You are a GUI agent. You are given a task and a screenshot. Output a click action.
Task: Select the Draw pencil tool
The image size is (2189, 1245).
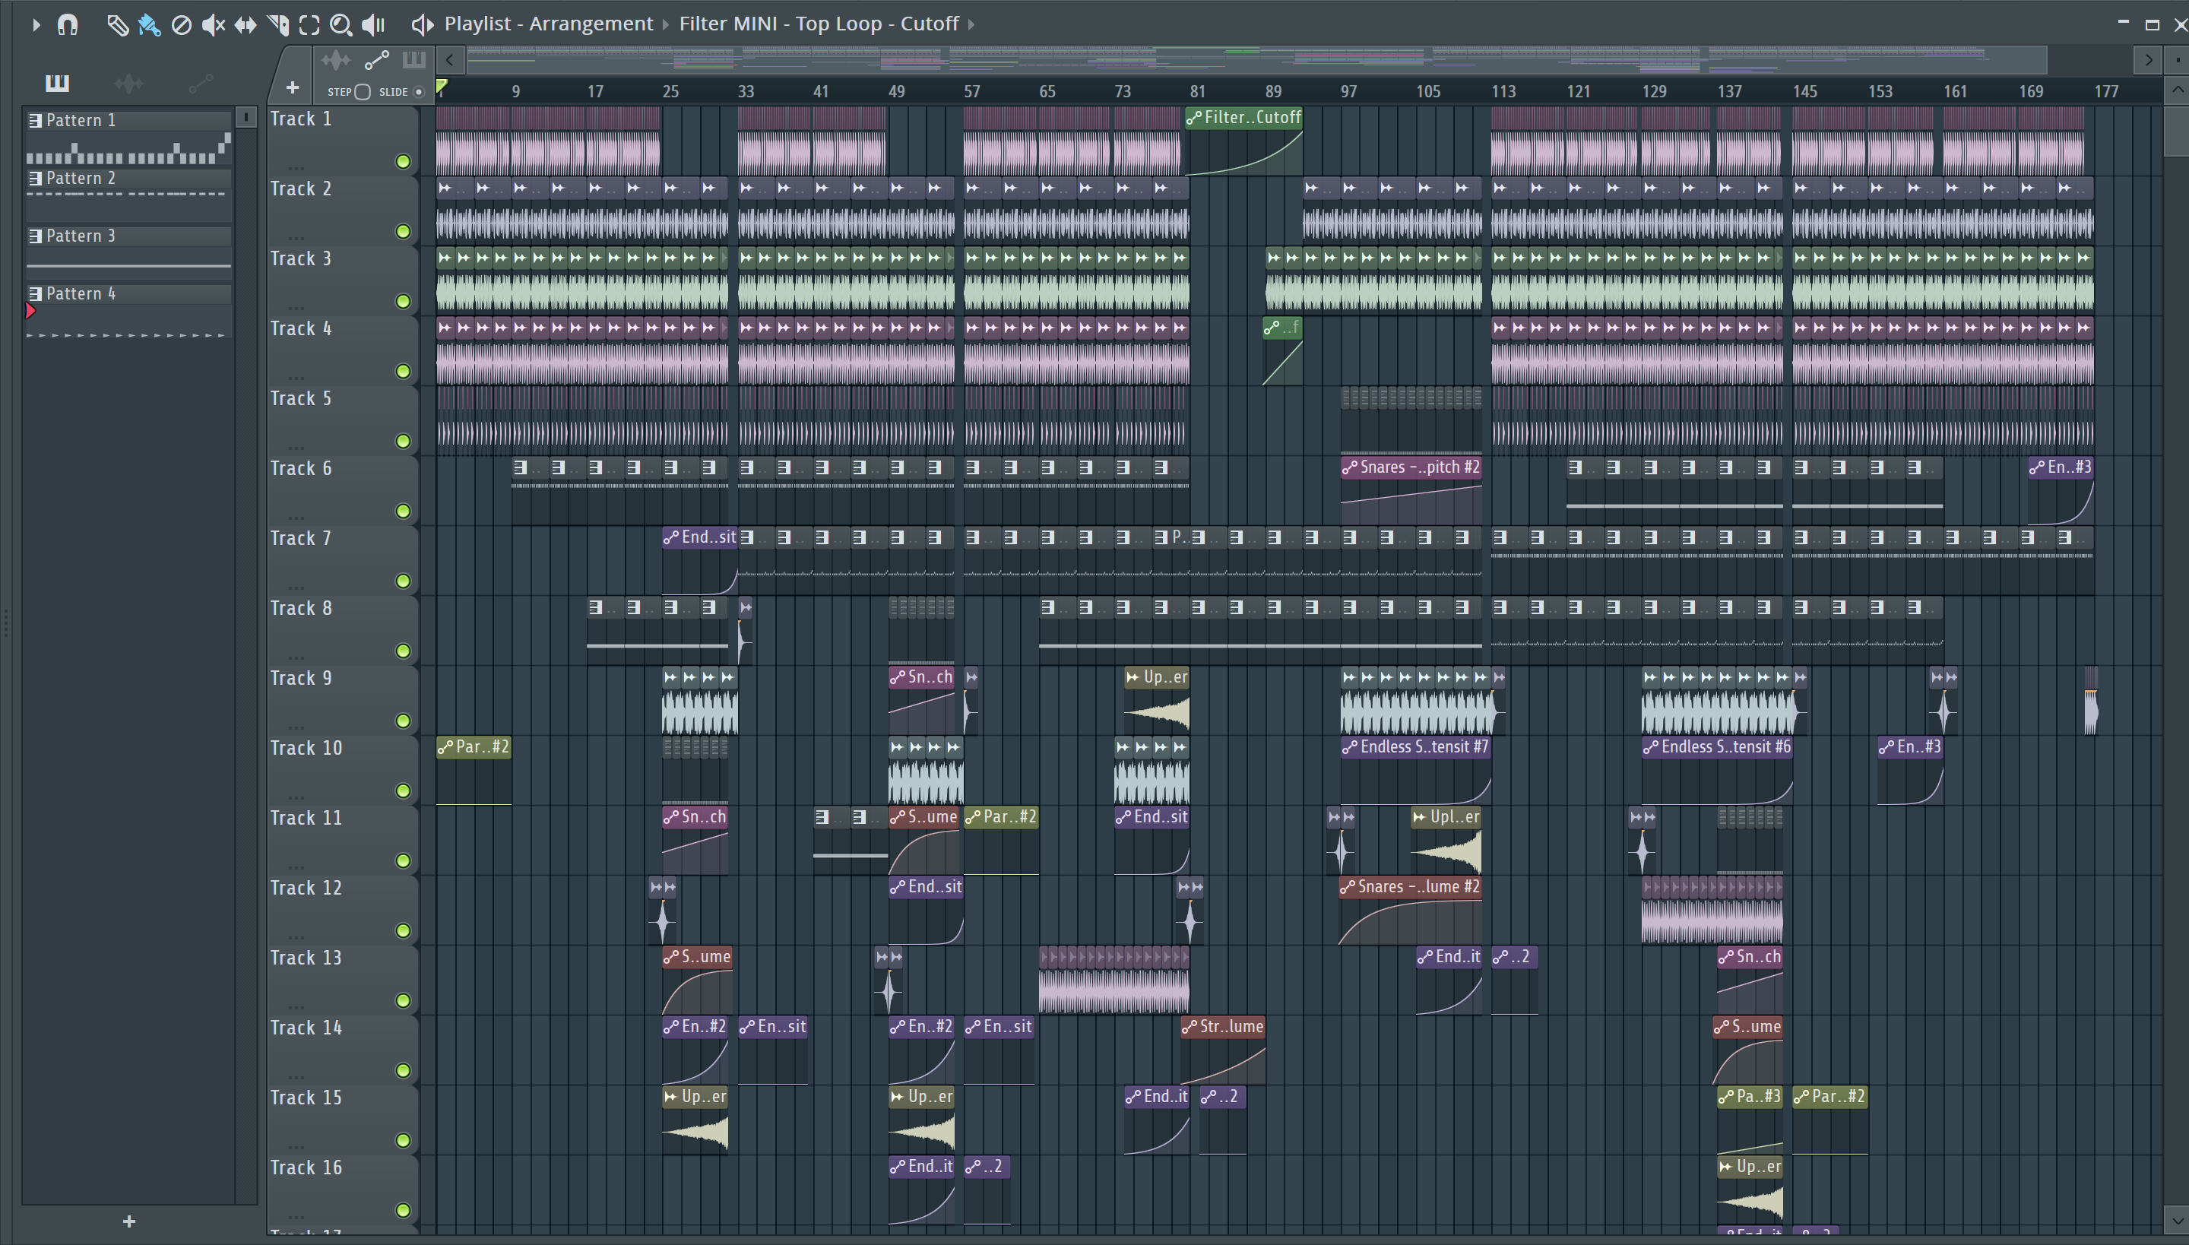tap(117, 25)
